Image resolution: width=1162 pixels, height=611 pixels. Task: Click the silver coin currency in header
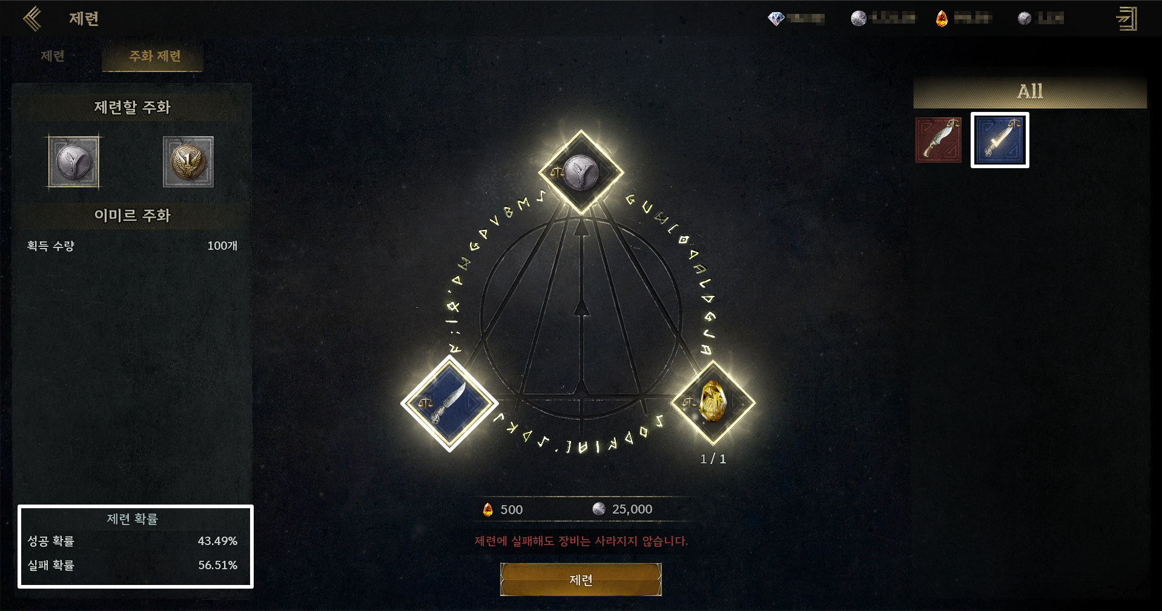pyautogui.click(x=859, y=19)
